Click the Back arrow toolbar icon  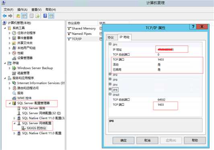pos(5,16)
